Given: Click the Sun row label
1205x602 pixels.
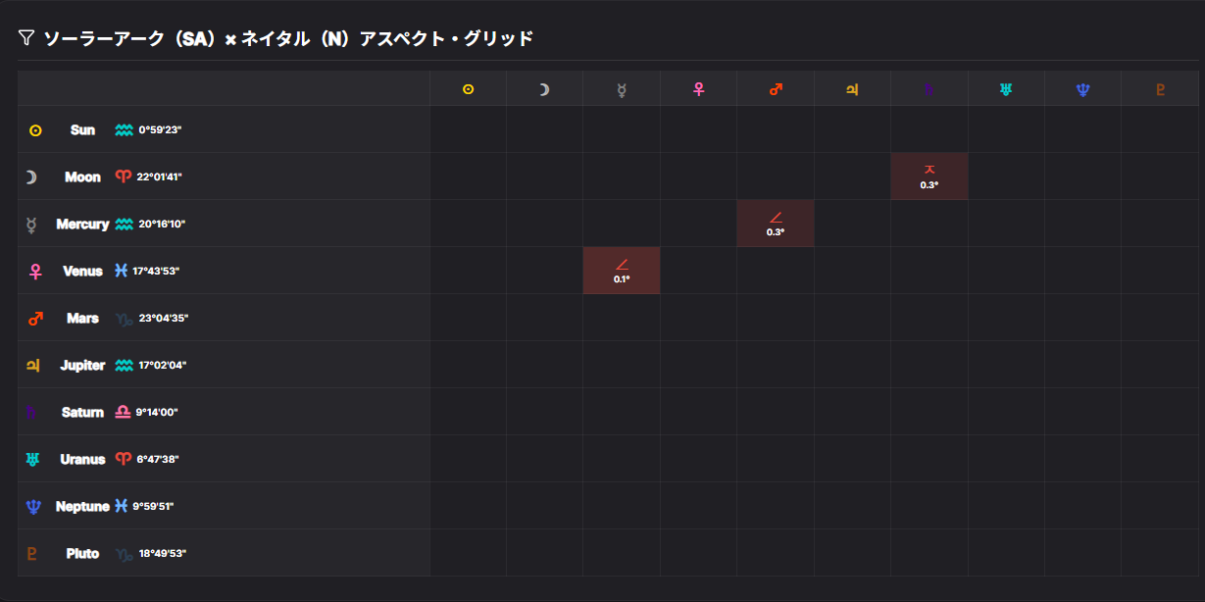Looking at the screenshot, I should (x=82, y=129).
